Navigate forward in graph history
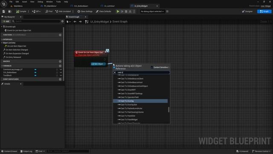 point(80,22)
